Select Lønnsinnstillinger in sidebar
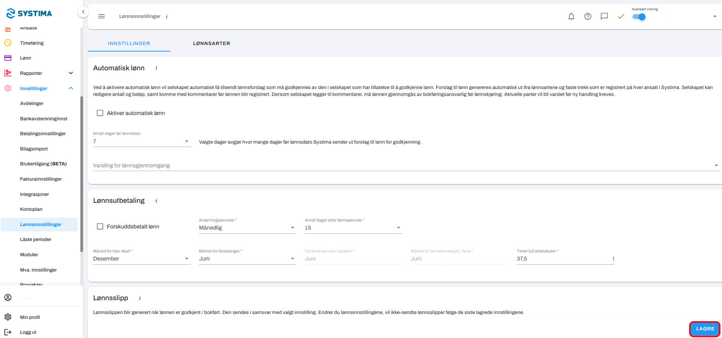This screenshot has width=722, height=338. [40, 225]
